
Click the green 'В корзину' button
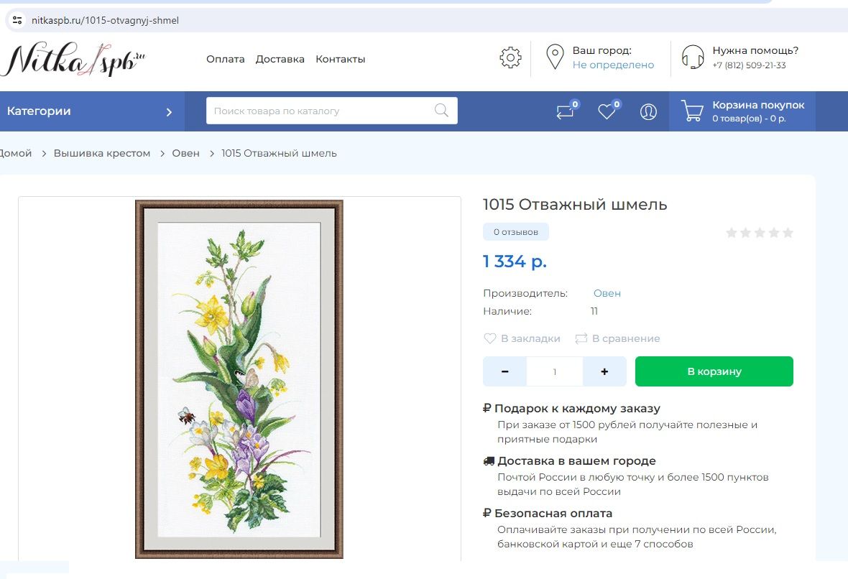coord(714,371)
